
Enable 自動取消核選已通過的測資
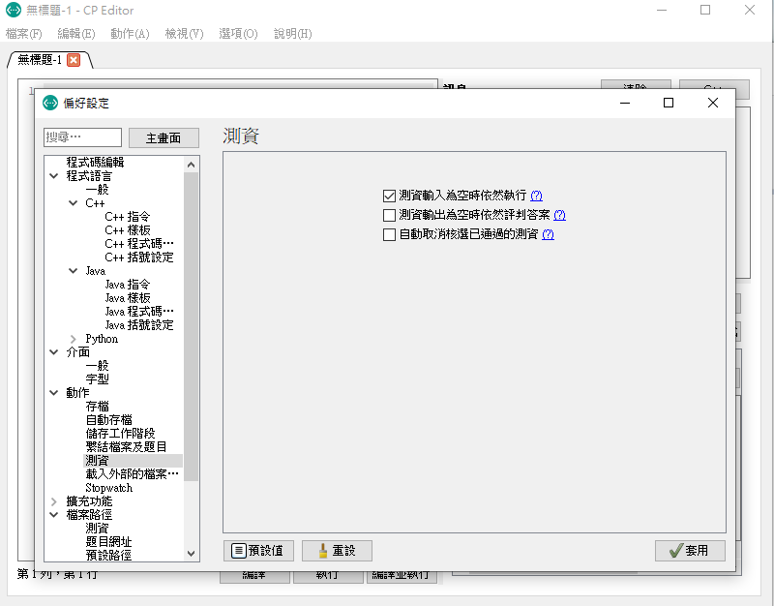coord(390,234)
